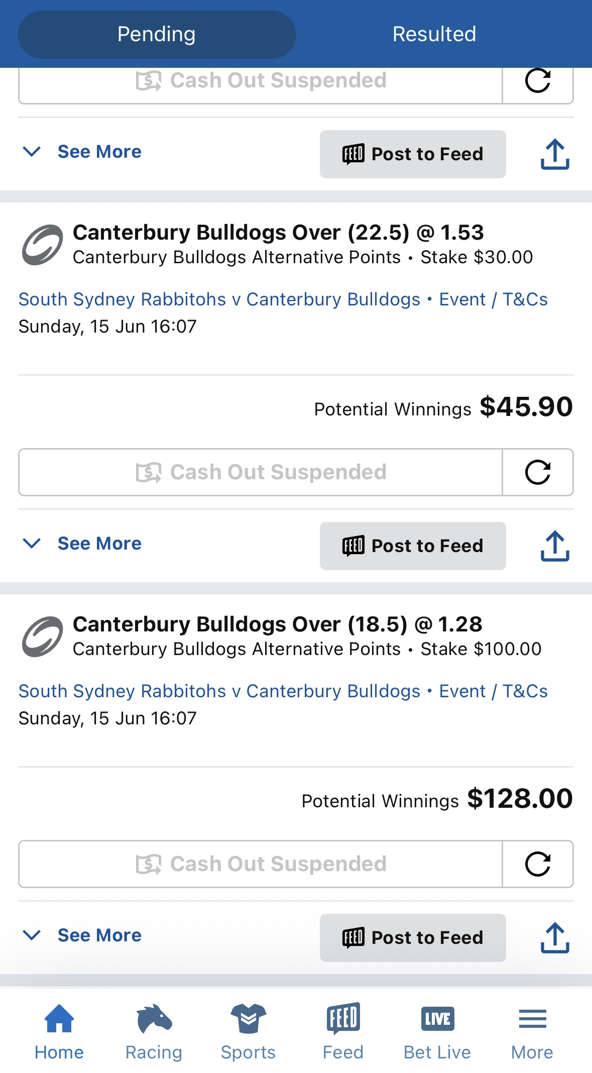Switch to the Resulted tab
Screen dimensions: 592x1073
[434, 34]
